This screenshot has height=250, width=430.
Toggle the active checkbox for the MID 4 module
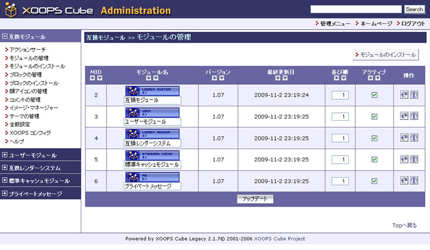point(374,138)
